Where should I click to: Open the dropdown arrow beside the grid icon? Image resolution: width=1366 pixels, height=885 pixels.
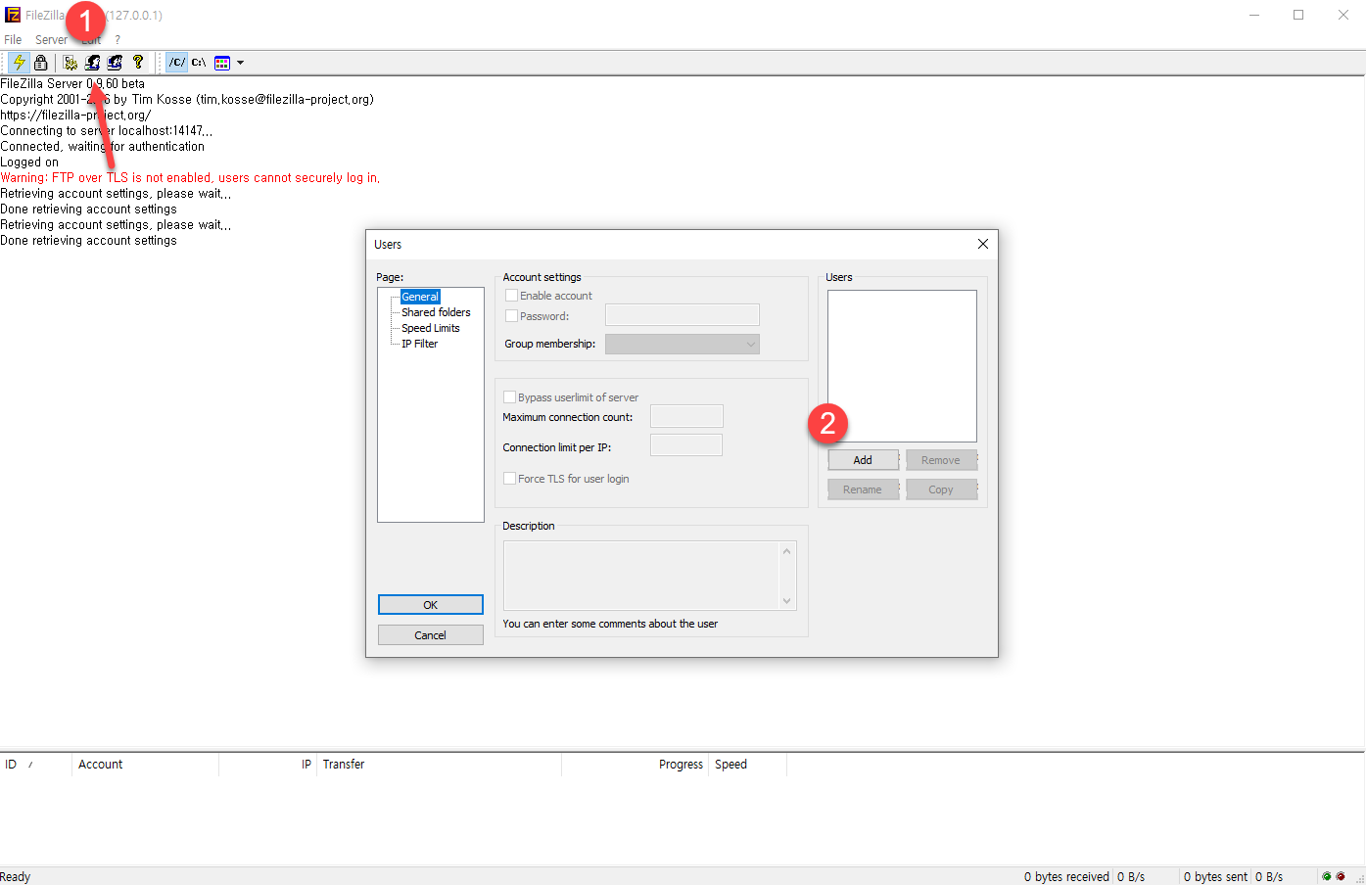pyautogui.click(x=240, y=63)
